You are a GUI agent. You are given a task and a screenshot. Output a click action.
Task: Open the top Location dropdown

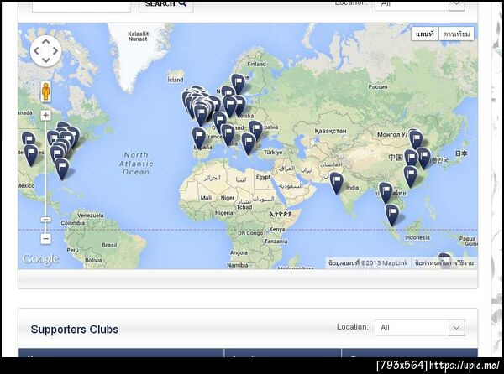click(420, 5)
